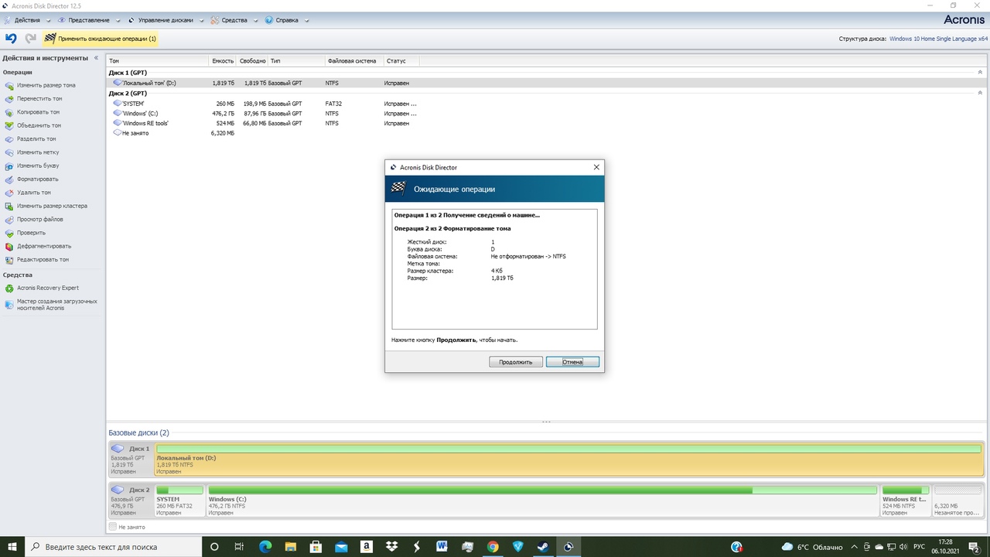Image resolution: width=990 pixels, height=557 pixels.
Task: Select the 'Изменить букву' operation
Action: (38, 166)
